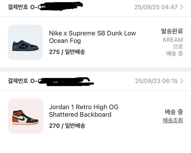Open the 25/09/25 04:47 order chevron
The image size is (191, 153).
[182, 7]
